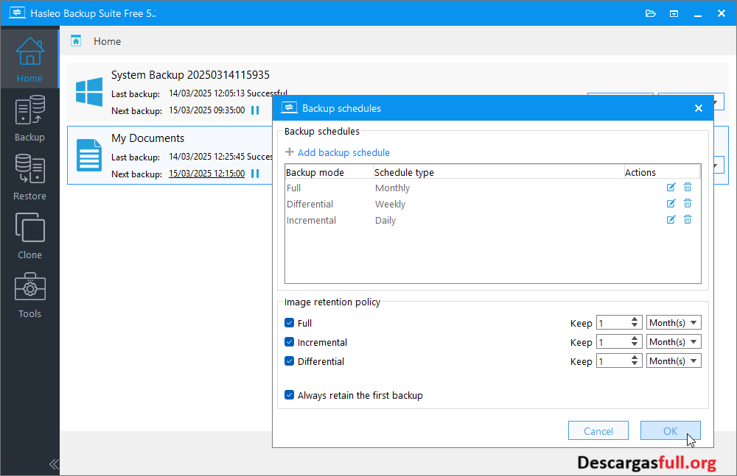
Task: Uncheck Always retain the first backup
Action: pos(289,395)
